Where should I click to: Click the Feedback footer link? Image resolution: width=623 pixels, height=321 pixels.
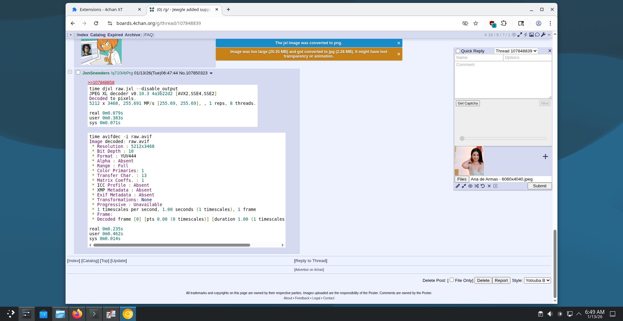[302, 298]
